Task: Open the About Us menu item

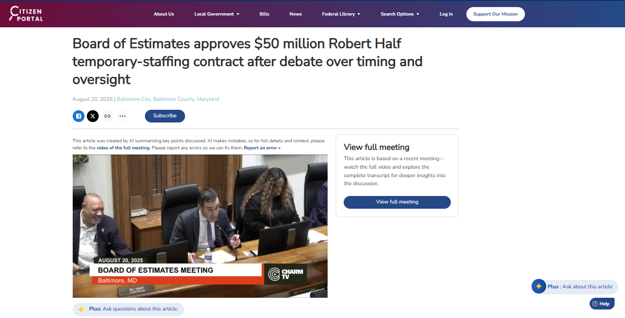Action: pyautogui.click(x=164, y=14)
